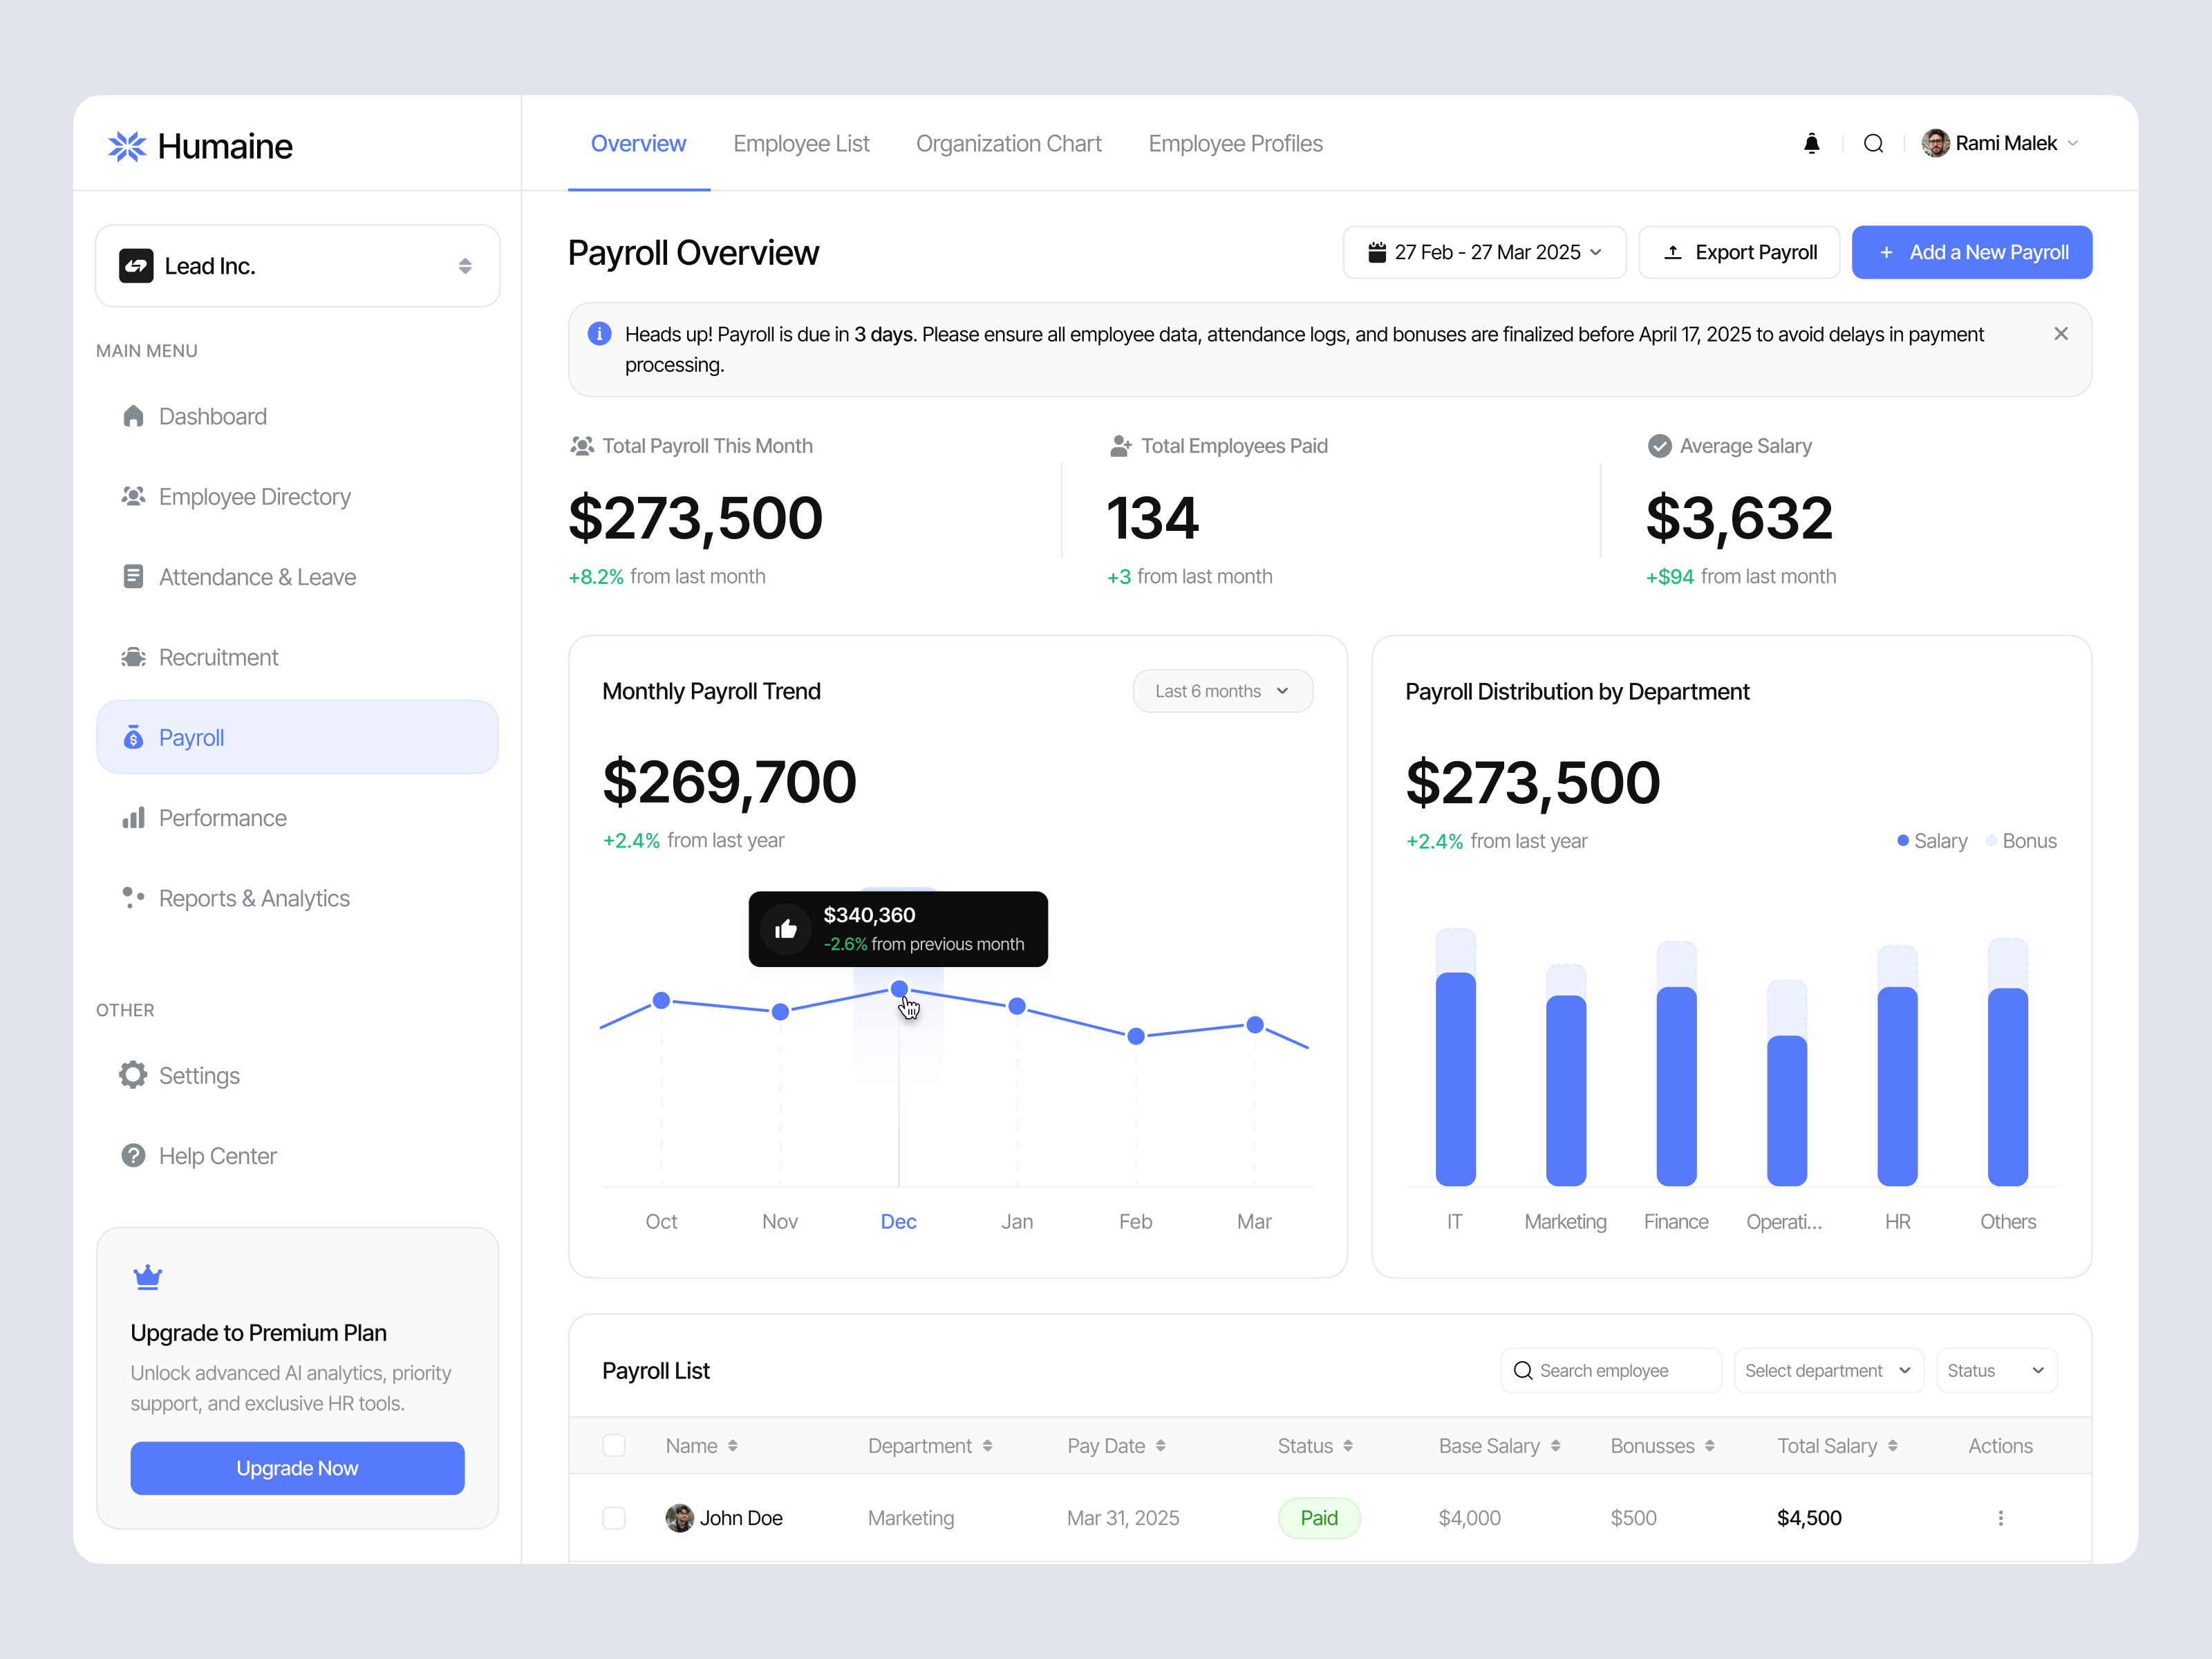Expand the Select department dropdown
The width and height of the screenshot is (2212, 1659).
click(x=1828, y=1370)
